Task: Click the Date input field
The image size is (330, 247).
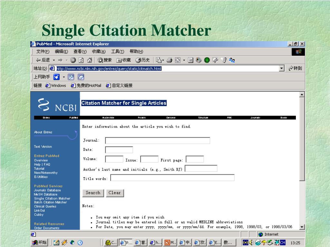Action: coord(119,150)
